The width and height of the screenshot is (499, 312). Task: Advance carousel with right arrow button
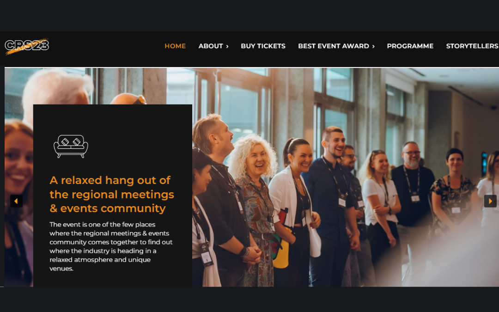[490, 201]
